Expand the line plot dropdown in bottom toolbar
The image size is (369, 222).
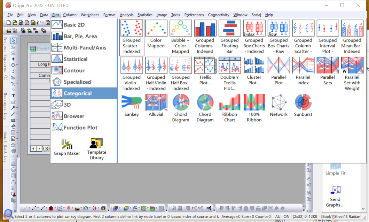pos(30,208)
